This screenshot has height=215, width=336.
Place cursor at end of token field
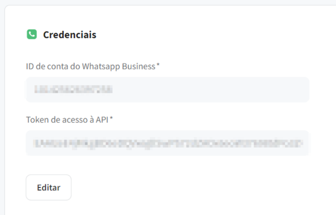click(x=306, y=143)
